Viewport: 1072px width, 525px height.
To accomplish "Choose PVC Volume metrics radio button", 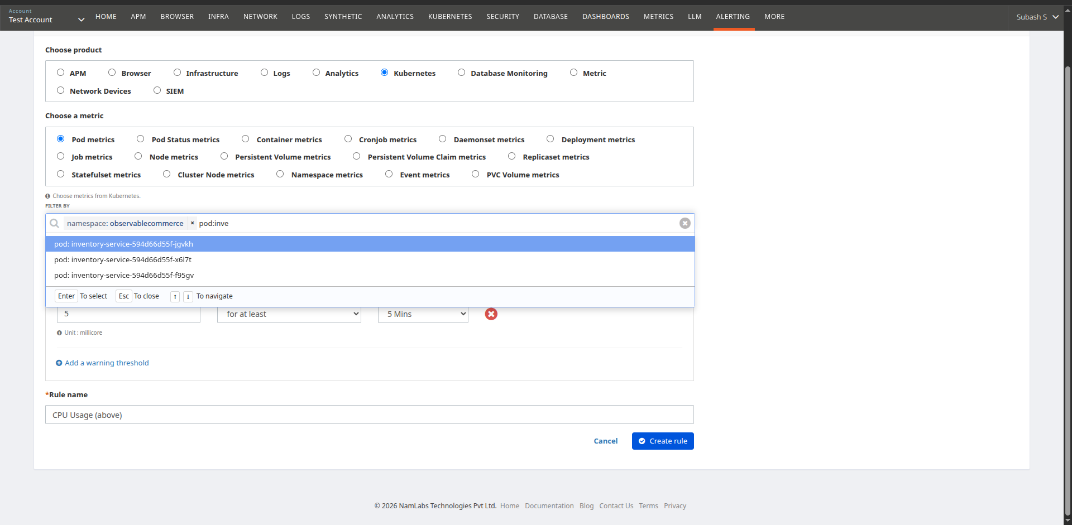I will click(x=475, y=174).
